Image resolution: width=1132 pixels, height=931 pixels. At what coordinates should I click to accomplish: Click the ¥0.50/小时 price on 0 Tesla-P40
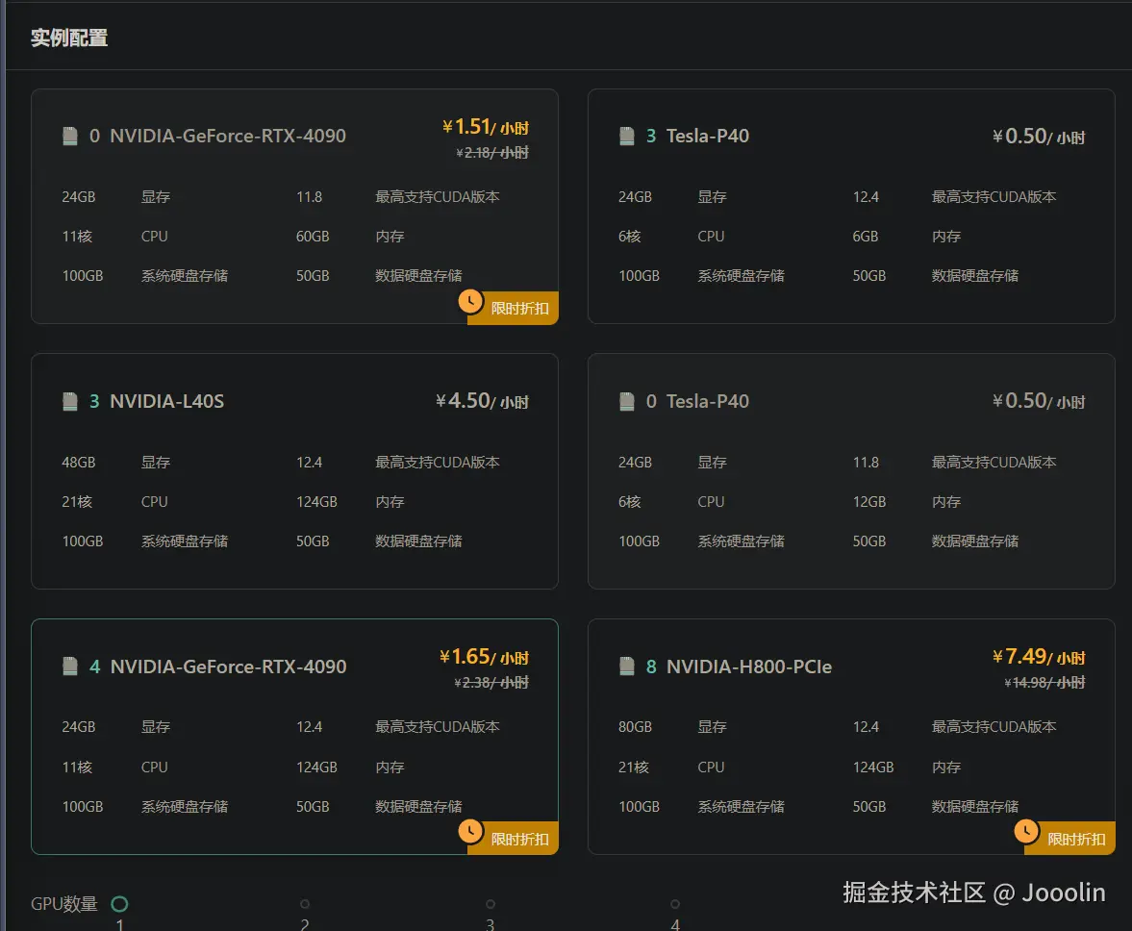click(1039, 401)
